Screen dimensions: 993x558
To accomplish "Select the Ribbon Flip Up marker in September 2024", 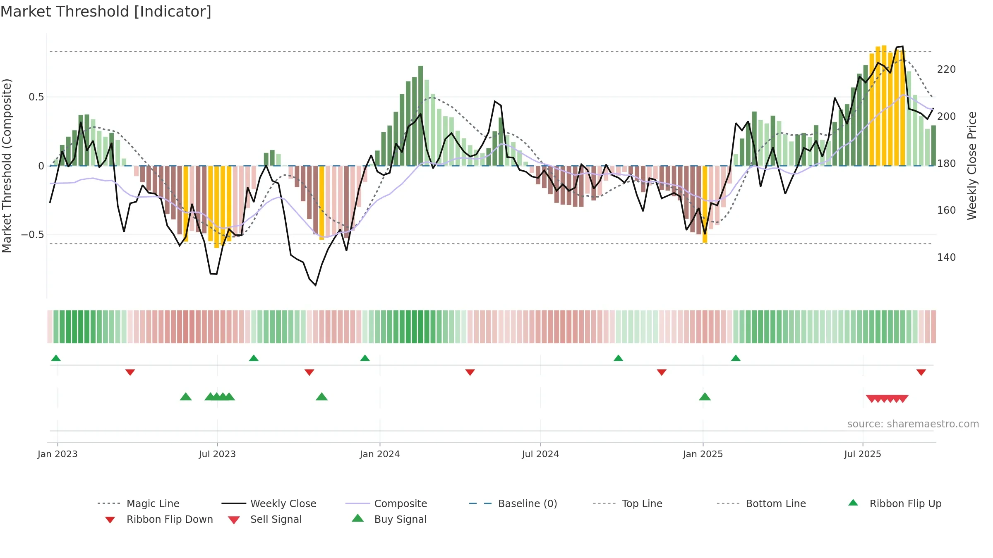I will (618, 358).
